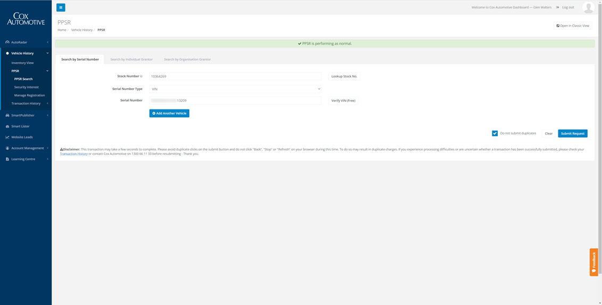Click the 'PPSR is performing as normal' status banner
The width and height of the screenshot is (602, 305).
(325, 44)
